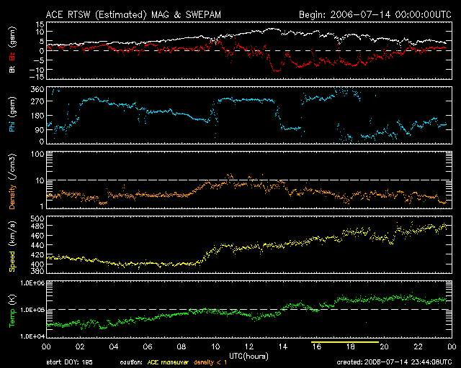
Task: Click the "420" tick on the Speed axis
Action: [x=37, y=254]
